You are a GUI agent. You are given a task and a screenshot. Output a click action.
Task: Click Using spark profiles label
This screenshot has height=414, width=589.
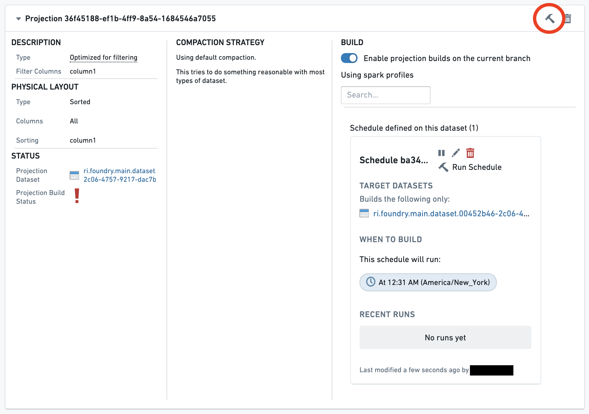tap(377, 75)
